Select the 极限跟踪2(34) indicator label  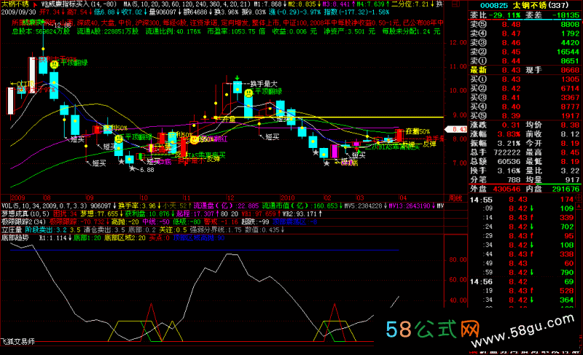coord(23,222)
